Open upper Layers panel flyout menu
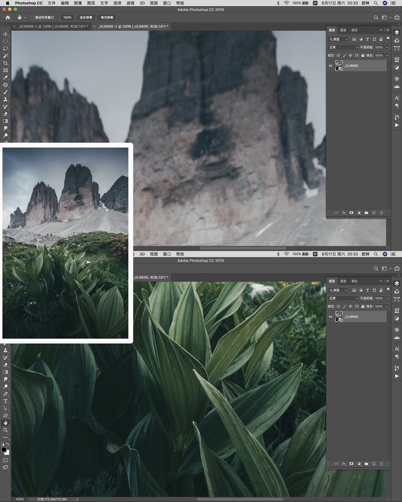Image resolution: width=402 pixels, height=502 pixels. 388,30
